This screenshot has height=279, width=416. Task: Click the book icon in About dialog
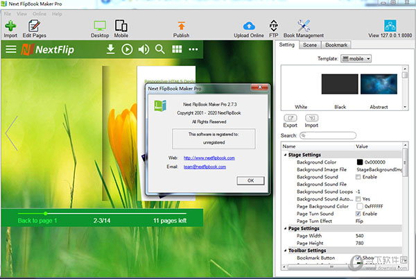pyautogui.click(x=160, y=105)
